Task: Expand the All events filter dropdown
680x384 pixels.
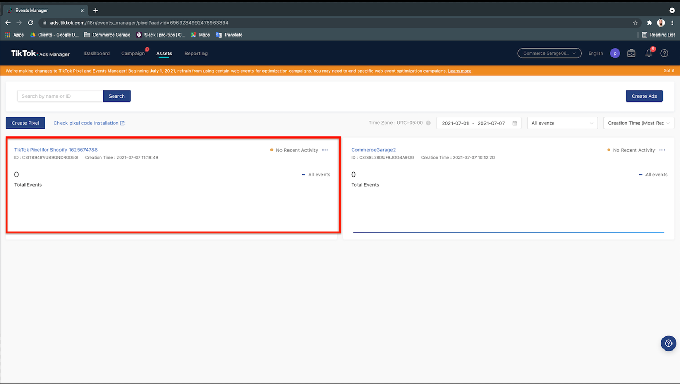Action: [x=562, y=123]
